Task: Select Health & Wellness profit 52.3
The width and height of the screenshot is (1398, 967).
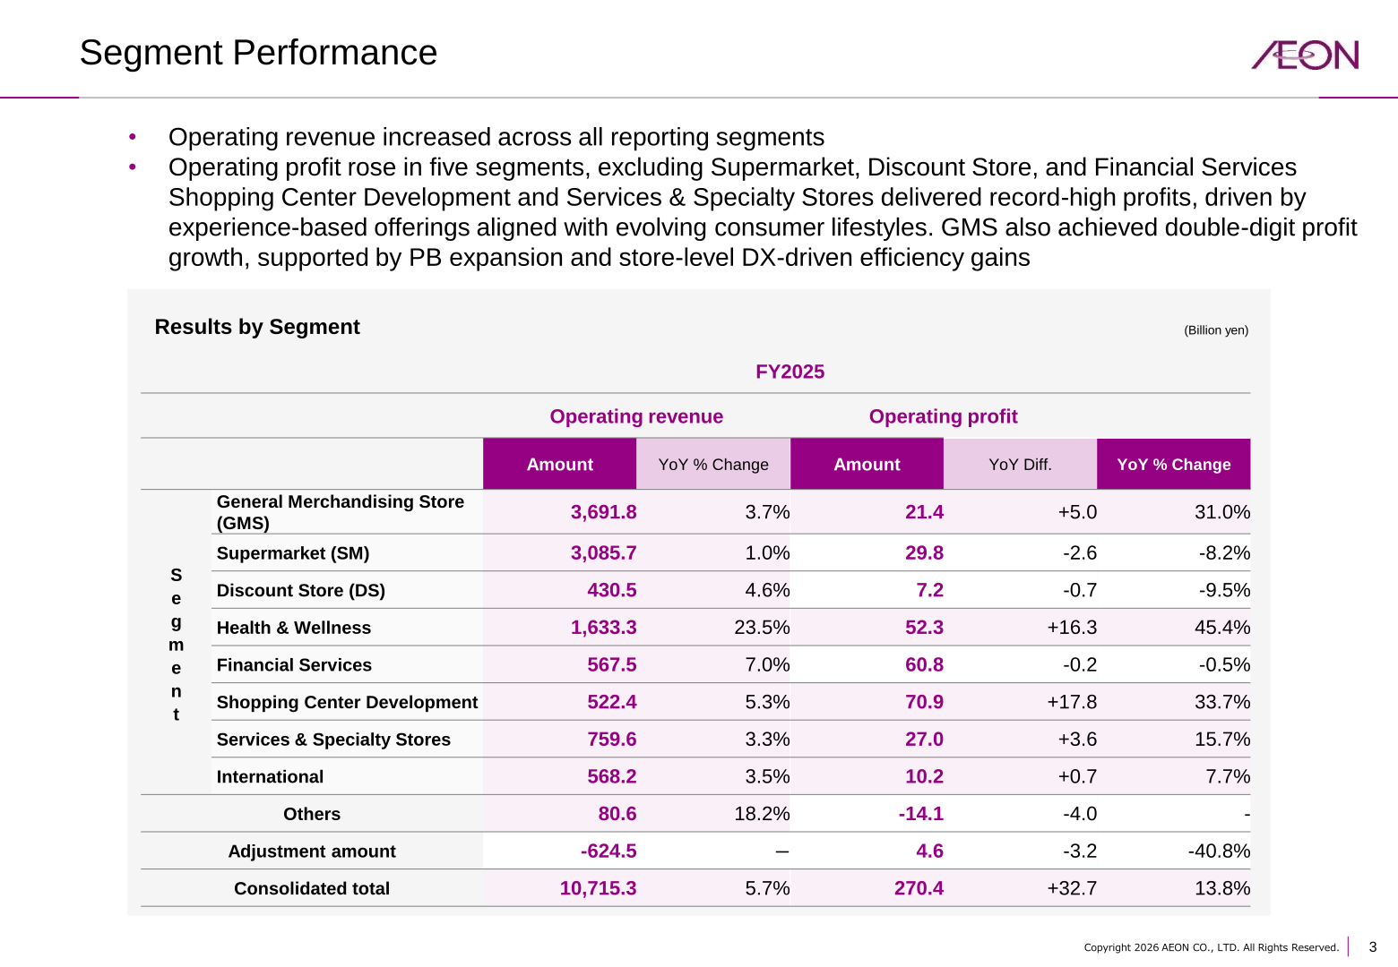Action: (x=924, y=628)
